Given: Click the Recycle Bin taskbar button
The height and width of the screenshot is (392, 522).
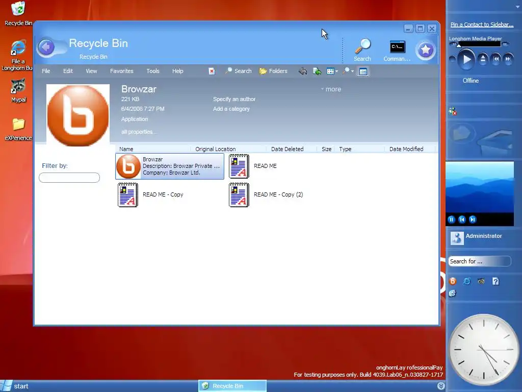Looking at the screenshot, I should click(x=232, y=386).
